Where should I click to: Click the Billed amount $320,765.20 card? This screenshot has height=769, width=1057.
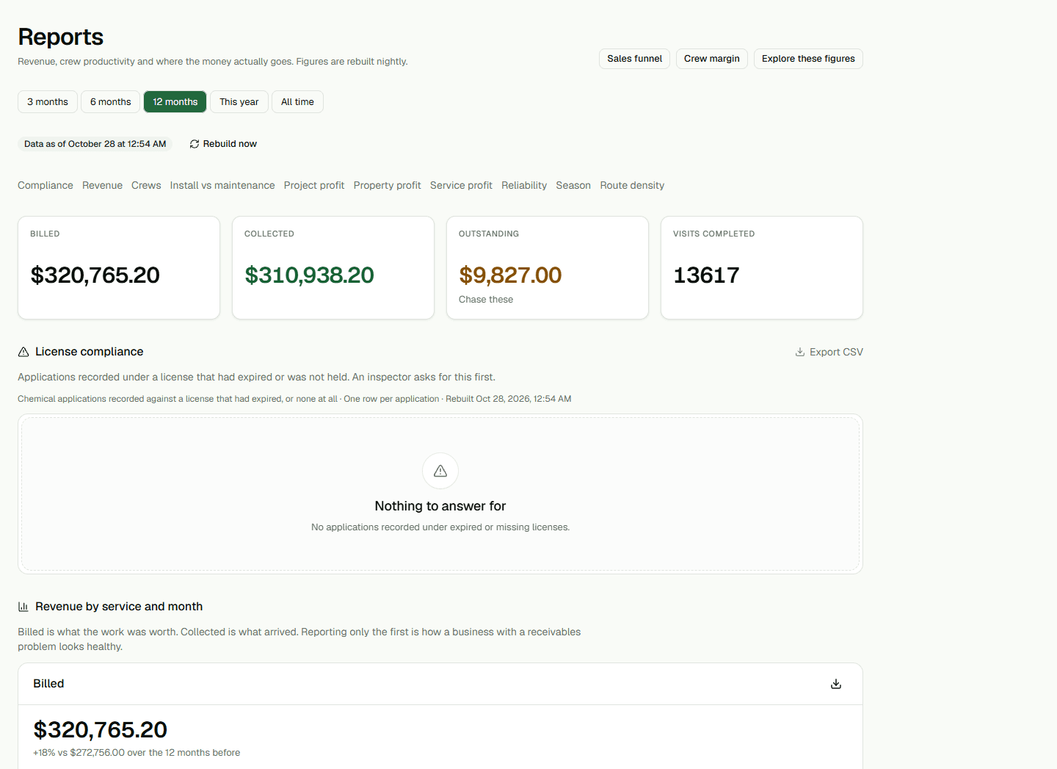point(119,268)
